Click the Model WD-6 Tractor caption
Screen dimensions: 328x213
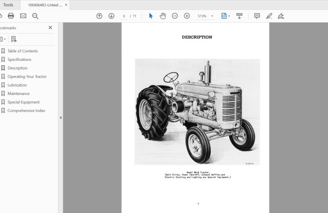198,173
